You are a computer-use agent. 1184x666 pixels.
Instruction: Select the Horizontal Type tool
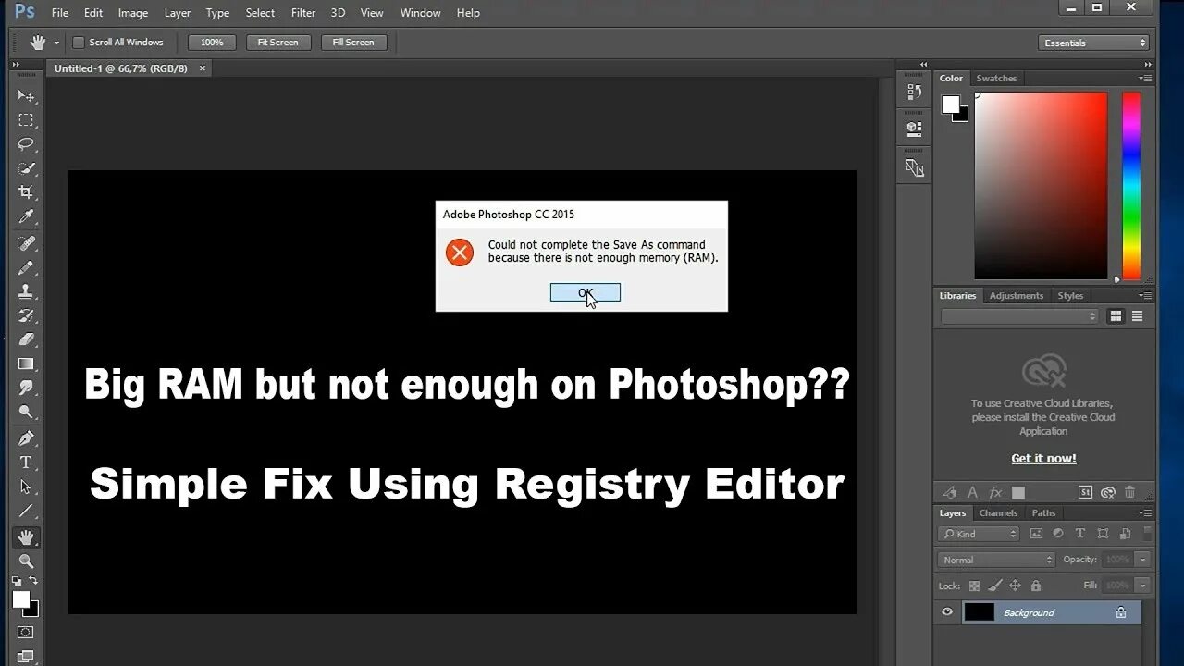click(x=26, y=462)
